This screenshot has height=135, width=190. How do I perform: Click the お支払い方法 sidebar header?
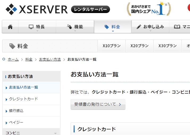pos(31,76)
